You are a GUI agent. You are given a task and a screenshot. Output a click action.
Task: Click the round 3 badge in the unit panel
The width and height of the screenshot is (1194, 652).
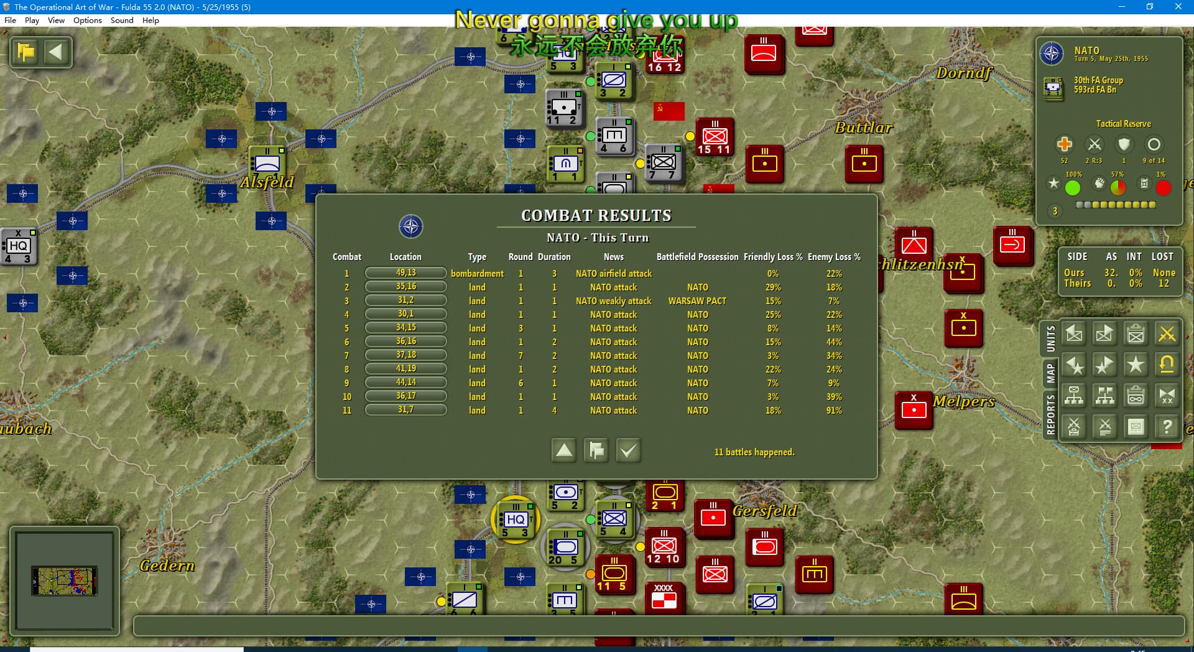(x=1055, y=211)
